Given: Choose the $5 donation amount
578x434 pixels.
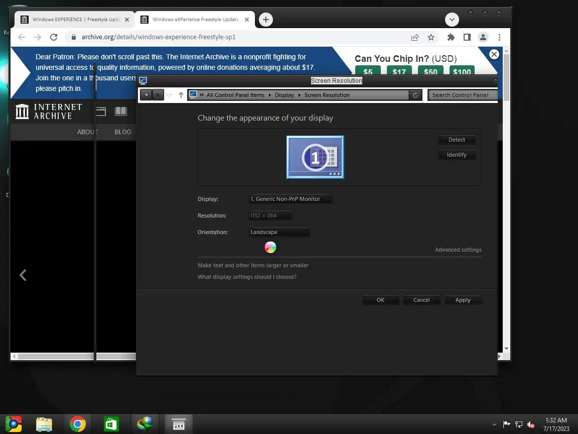Looking at the screenshot, I should click(x=368, y=70).
